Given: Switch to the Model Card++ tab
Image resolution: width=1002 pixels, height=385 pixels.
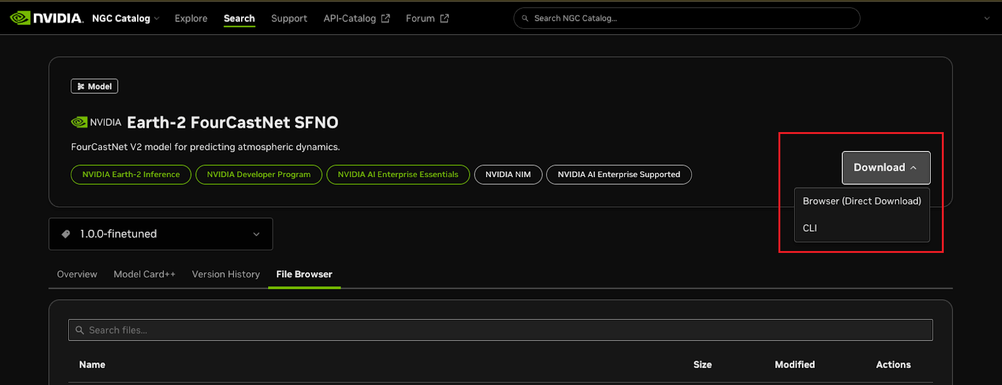Looking at the screenshot, I should [145, 274].
